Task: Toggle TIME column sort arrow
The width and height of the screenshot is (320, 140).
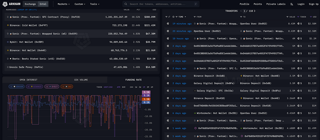Action: [185, 17]
